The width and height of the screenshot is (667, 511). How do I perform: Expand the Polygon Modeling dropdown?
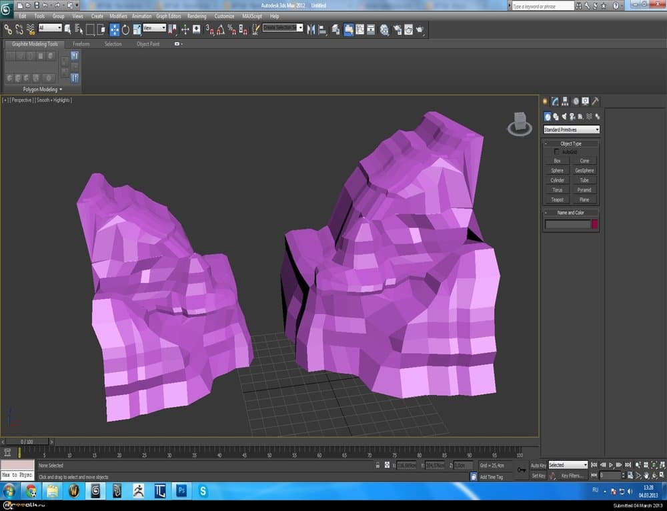[43, 89]
